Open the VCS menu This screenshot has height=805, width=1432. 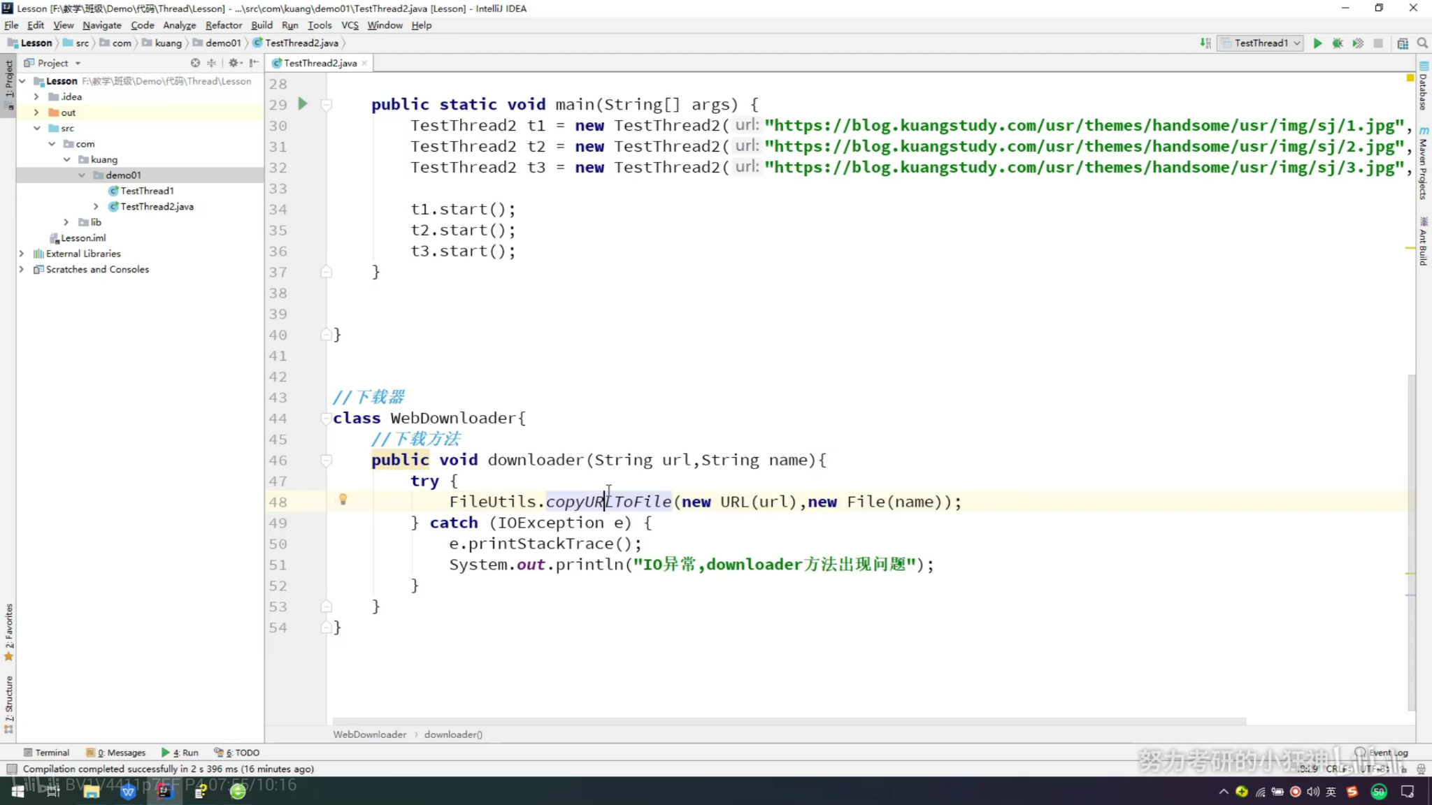(x=350, y=25)
